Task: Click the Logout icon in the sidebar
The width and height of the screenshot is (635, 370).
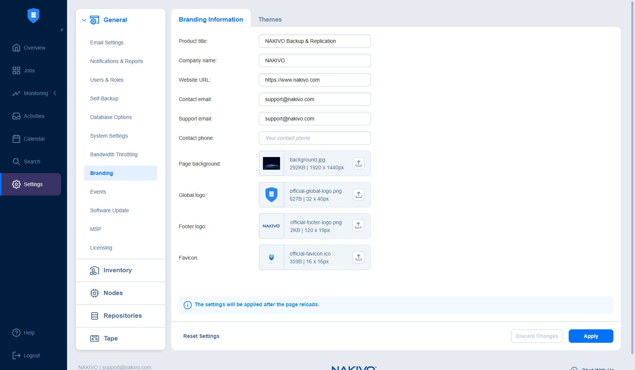Action: point(16,355)
